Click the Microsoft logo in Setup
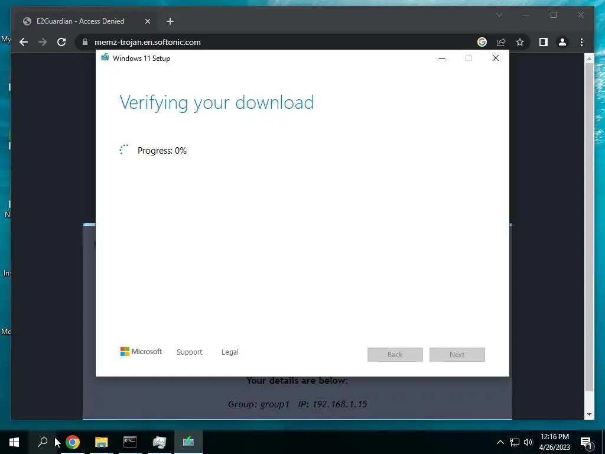This screenshot has height=454, width=605. (x=141, y=351)
